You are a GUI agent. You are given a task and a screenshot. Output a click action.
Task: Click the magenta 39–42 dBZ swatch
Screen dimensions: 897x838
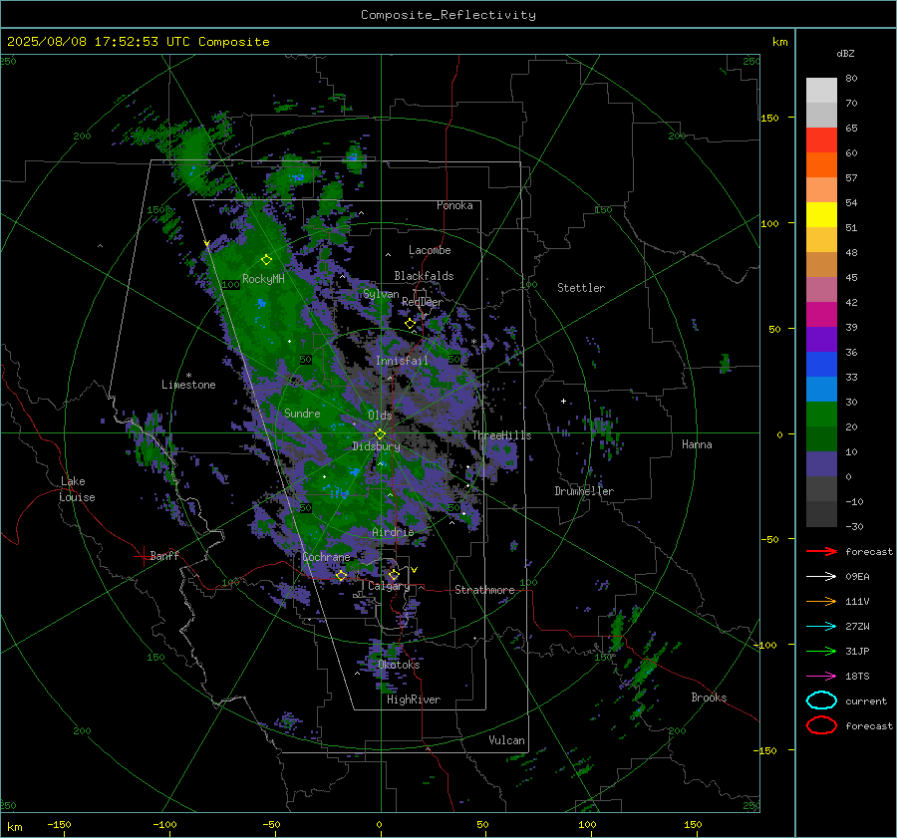coord(821,315)
